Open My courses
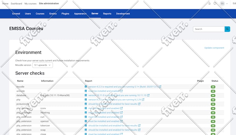The width and height of the screenshot is (236, 135). pos(31,3)
